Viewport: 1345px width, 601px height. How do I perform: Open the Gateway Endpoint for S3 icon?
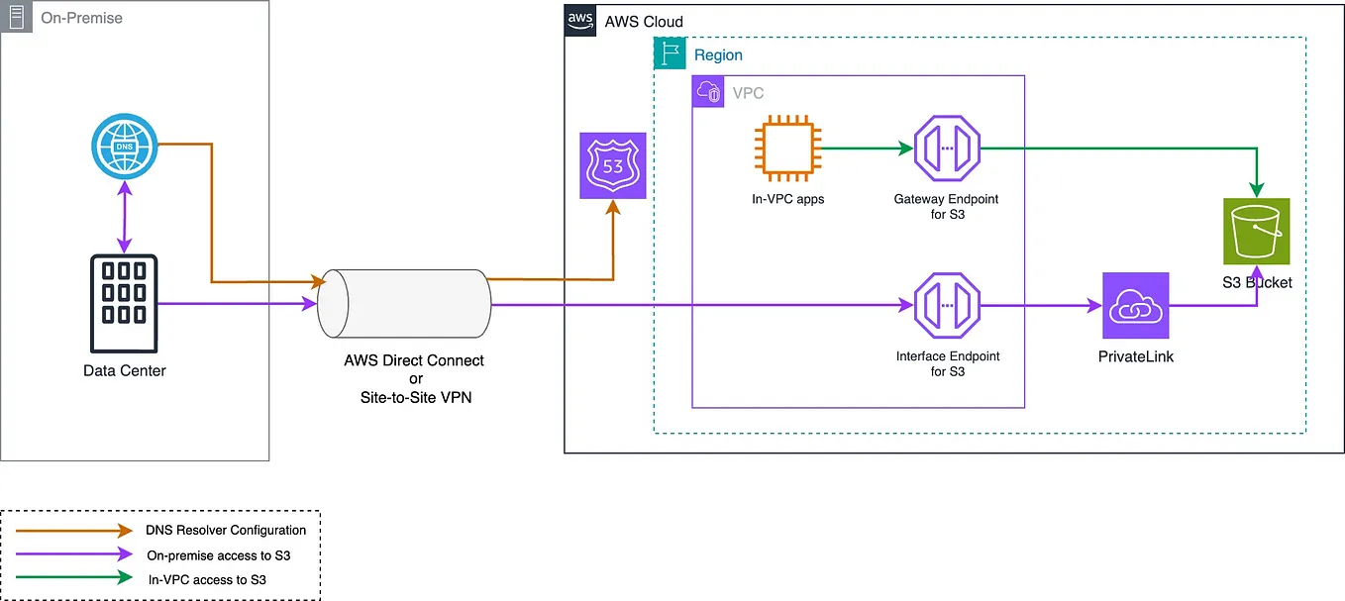pyautogui.click(x=947, y=149)
